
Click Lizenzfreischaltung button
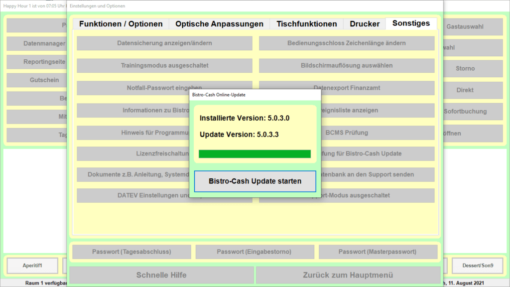coord(133,153)
